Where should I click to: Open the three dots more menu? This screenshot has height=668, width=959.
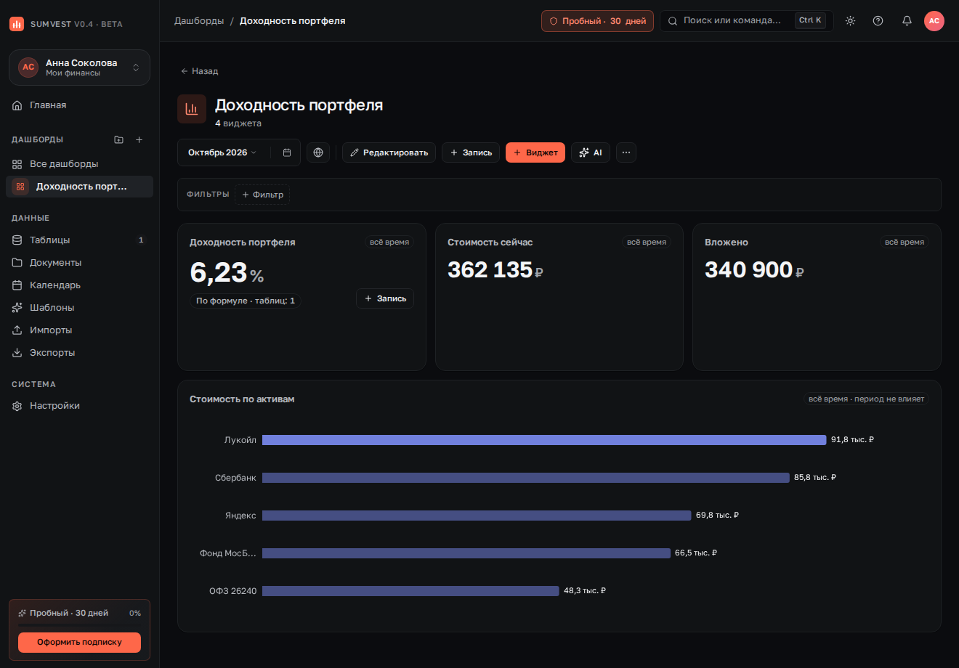626,152
